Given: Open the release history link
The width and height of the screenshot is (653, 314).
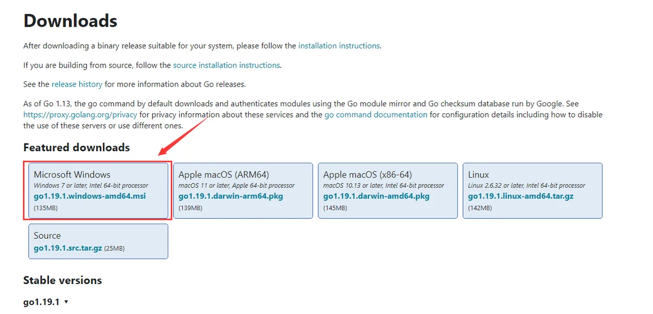Looking at the screenshot, I should tap(77, 84).
